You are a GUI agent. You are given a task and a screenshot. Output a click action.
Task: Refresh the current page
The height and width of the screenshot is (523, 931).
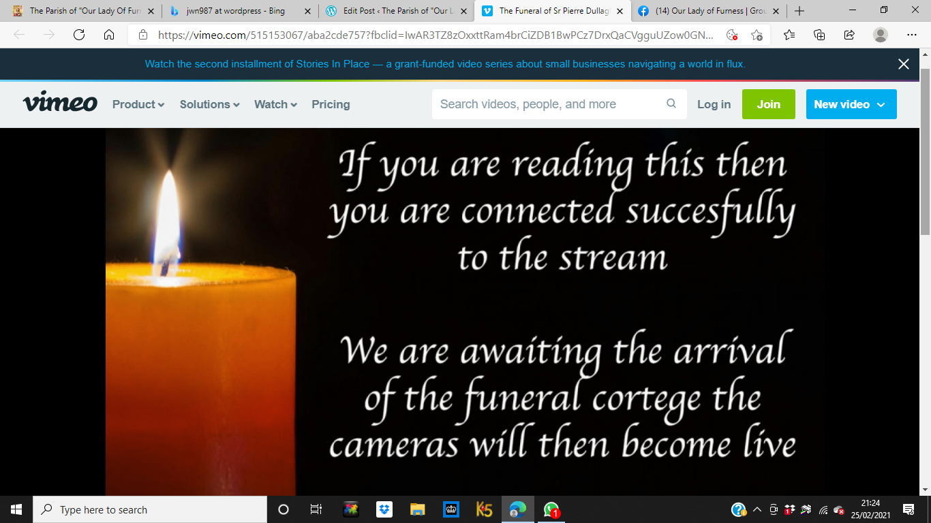79,35
